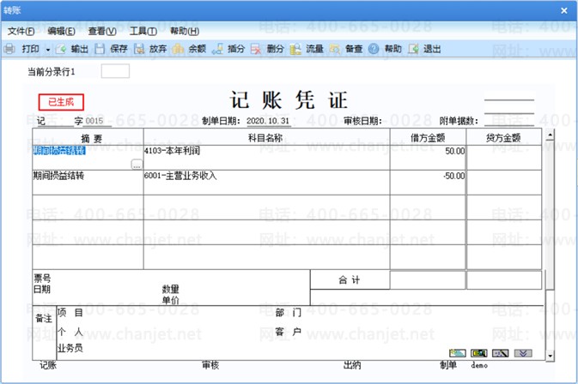Discard changes with 放弃 button
The height and width of the screenshot is (384, 578).
click(150, 49)
